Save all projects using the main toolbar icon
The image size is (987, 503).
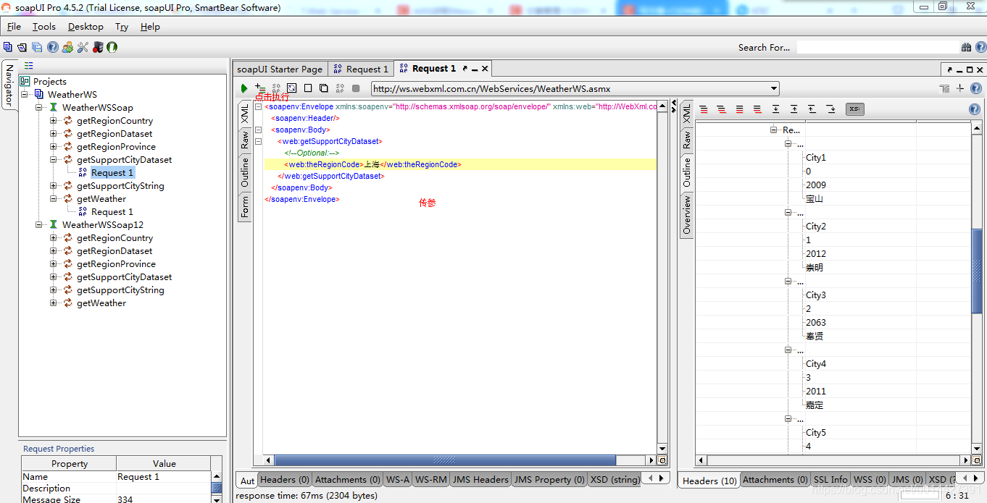(x=37, y=47)
